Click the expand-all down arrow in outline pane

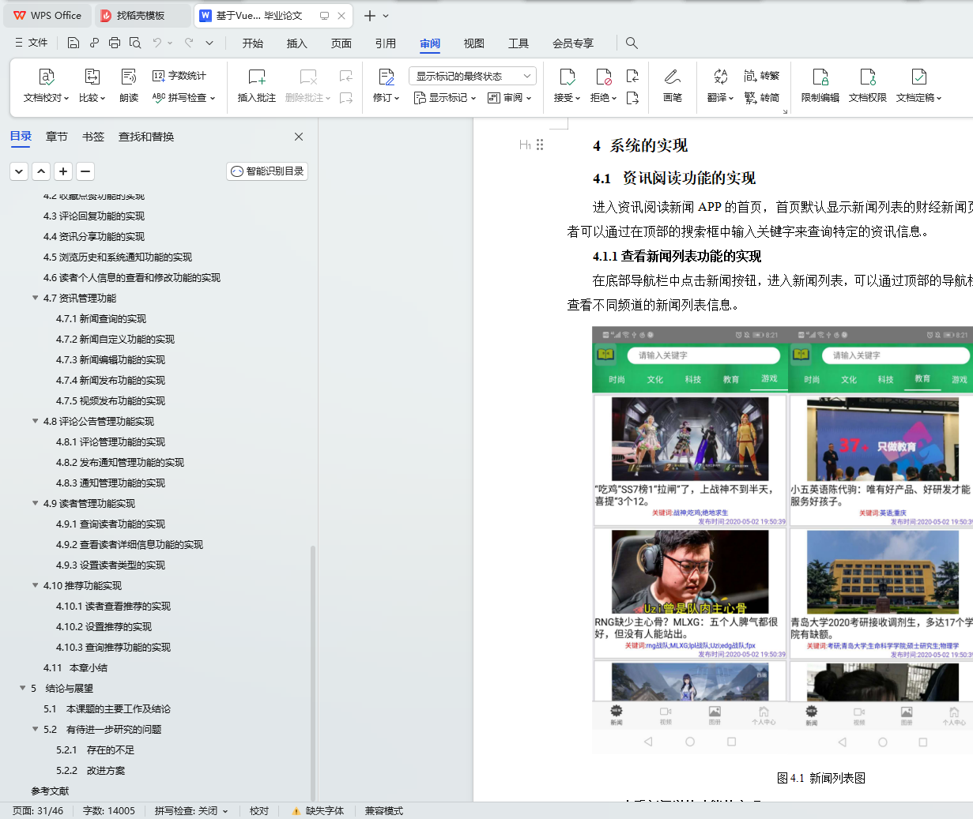[20, 171]
